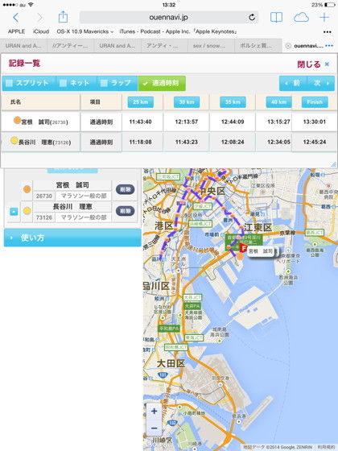Open iTunes Podcast Apple Keynotes bookmark
This screenshot has width=338, height=451.
178,31
